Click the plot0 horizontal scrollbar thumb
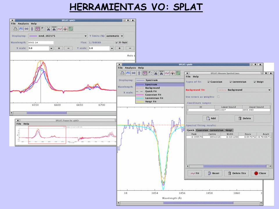 click(x=198, y=203)
